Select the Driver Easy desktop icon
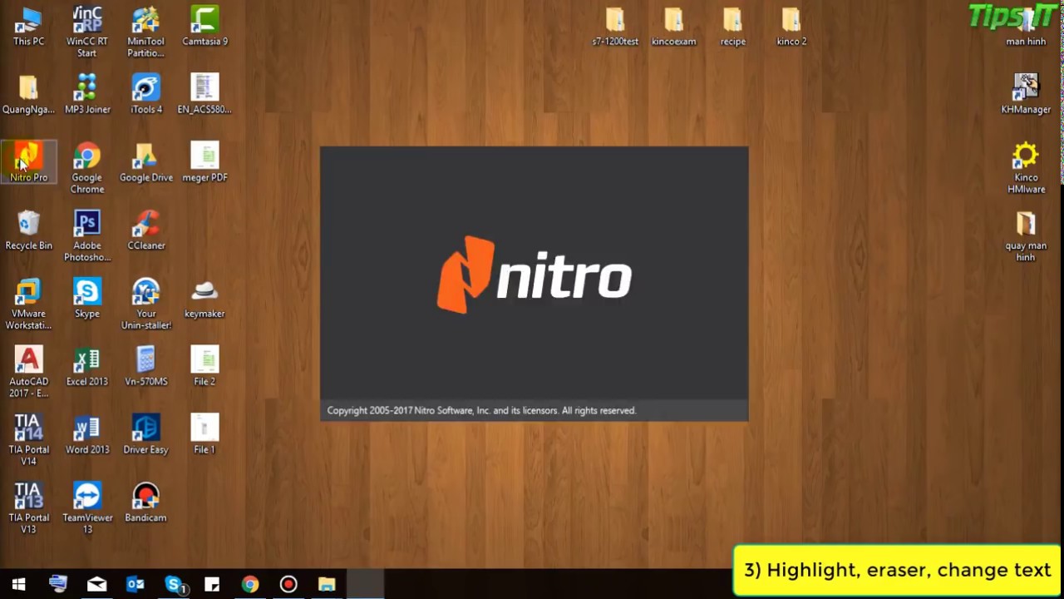 coord(146,435)
